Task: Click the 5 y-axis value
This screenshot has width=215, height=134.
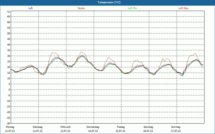Action: tap(9, 84)
